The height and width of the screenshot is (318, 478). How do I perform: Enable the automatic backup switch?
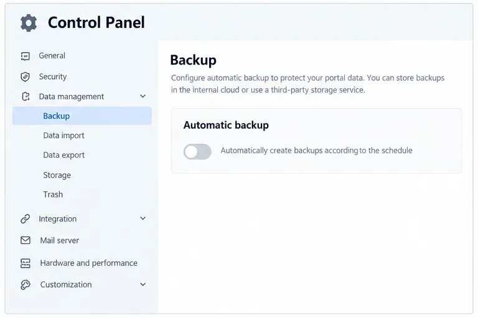(197, 152)
